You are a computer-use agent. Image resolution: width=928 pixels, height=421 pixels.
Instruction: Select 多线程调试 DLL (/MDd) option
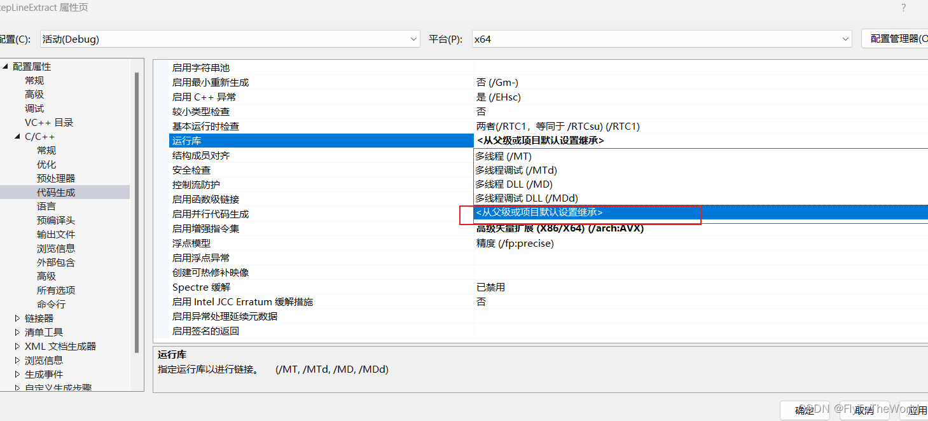click(x=526, y=198)
